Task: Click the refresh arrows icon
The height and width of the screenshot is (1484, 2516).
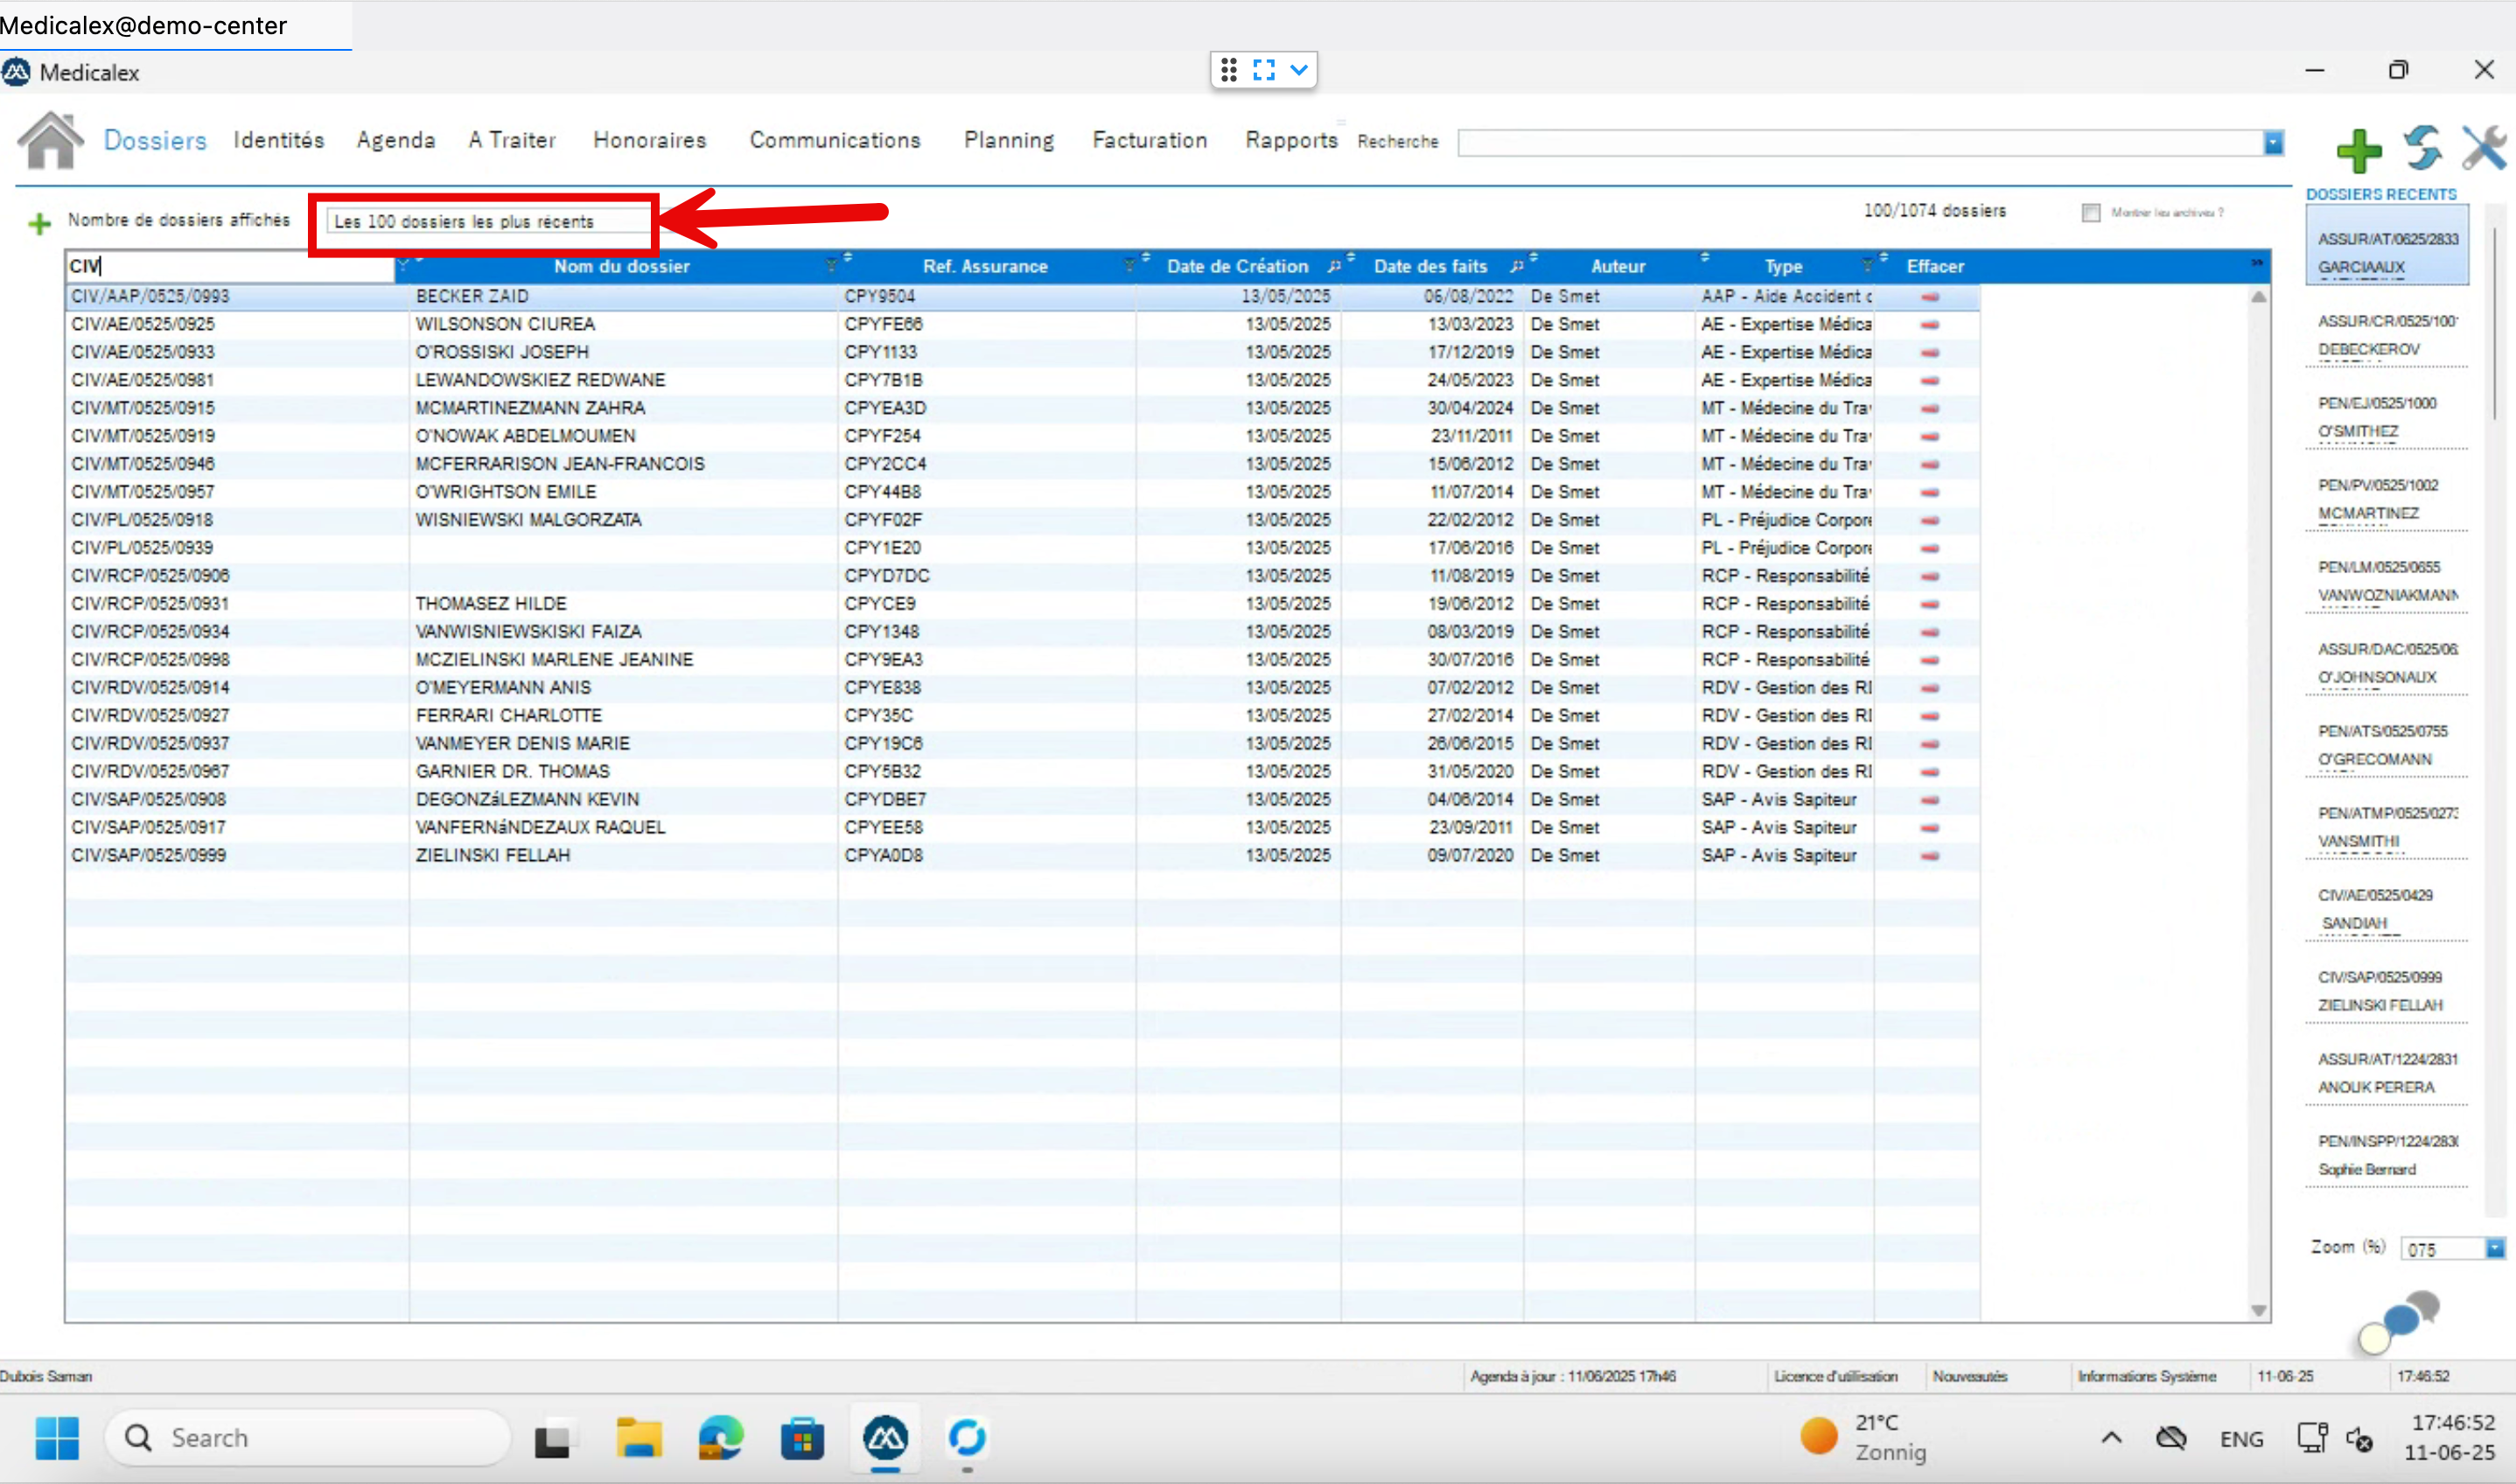Action: point(2422,147)
